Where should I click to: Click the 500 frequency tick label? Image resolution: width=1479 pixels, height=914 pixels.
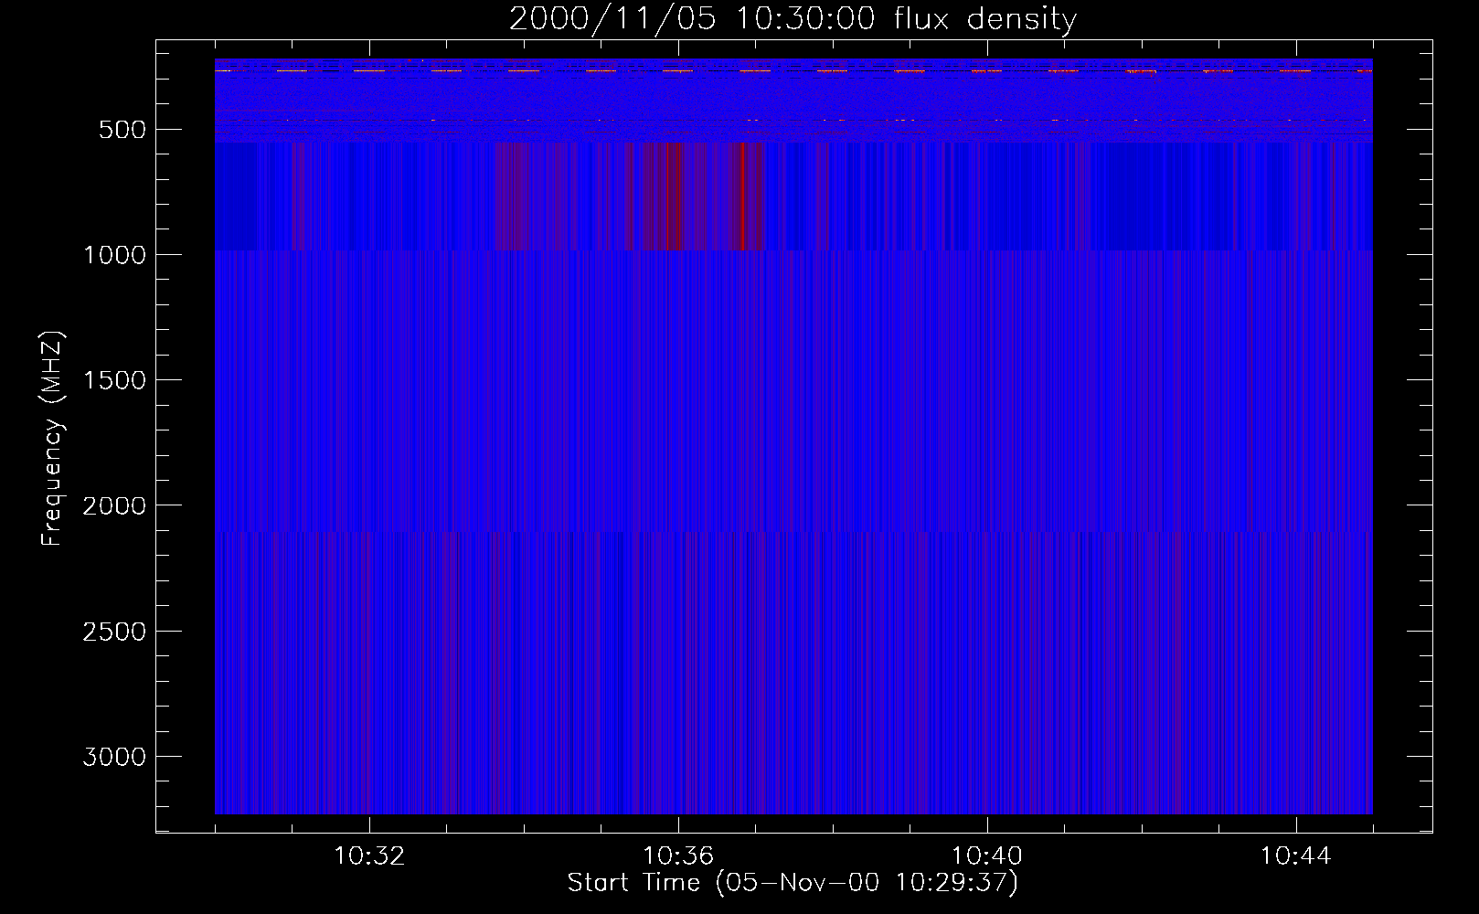122,130
